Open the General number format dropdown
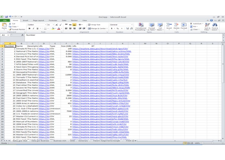This screenshot has height=160, width=225. [x=132, y=25]
